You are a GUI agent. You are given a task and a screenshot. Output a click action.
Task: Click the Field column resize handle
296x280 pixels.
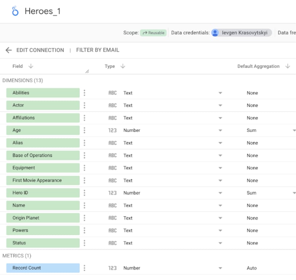tap(87, 71)
